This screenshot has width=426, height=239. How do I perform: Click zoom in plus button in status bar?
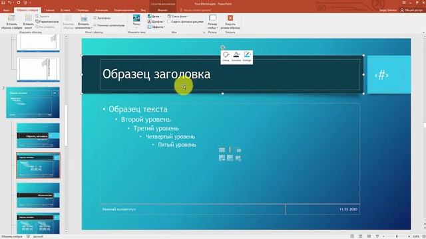[x=409, y=236]
